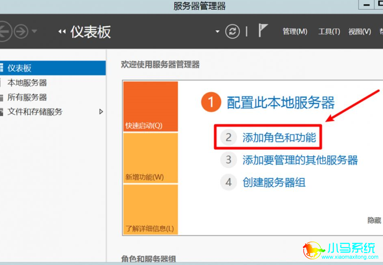
Task: Open the address dropdown arrow near Refresh
Action: [x=217, y=32]
